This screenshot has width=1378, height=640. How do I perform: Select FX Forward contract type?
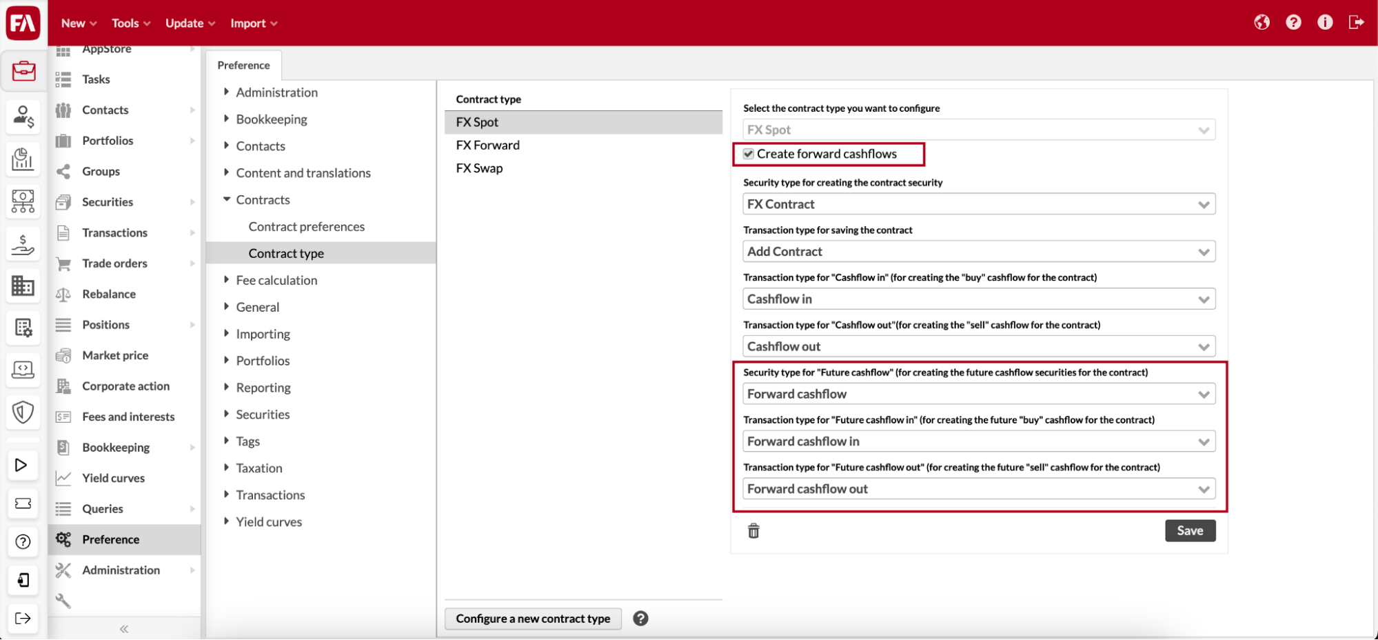(583, 145)
